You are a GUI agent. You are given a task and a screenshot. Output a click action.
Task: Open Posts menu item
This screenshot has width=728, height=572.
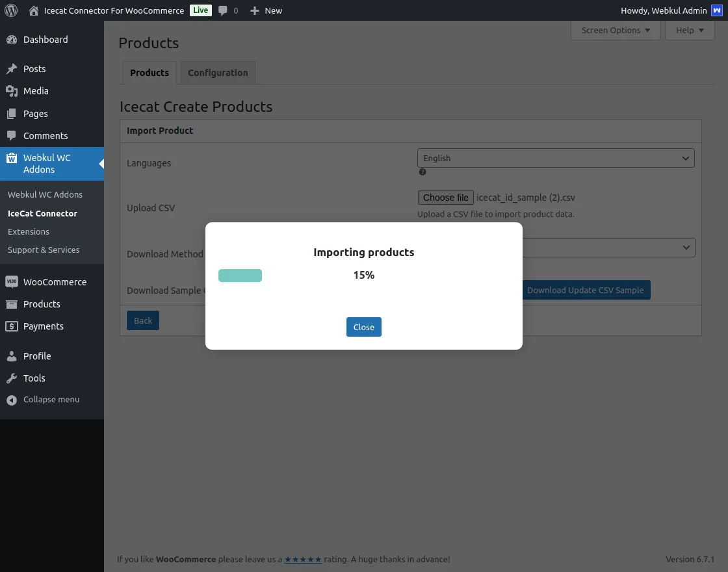(x=52, y=69)
